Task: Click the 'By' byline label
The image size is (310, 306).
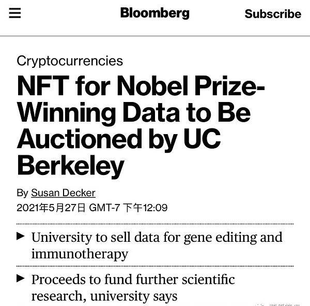Action: tap(22, 193)
